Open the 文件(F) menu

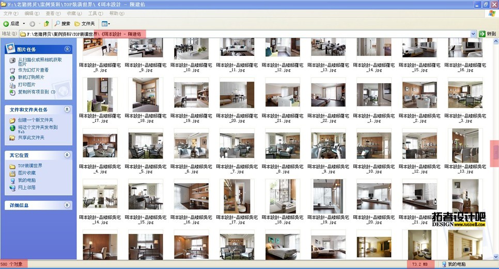[x=11, y=13]
